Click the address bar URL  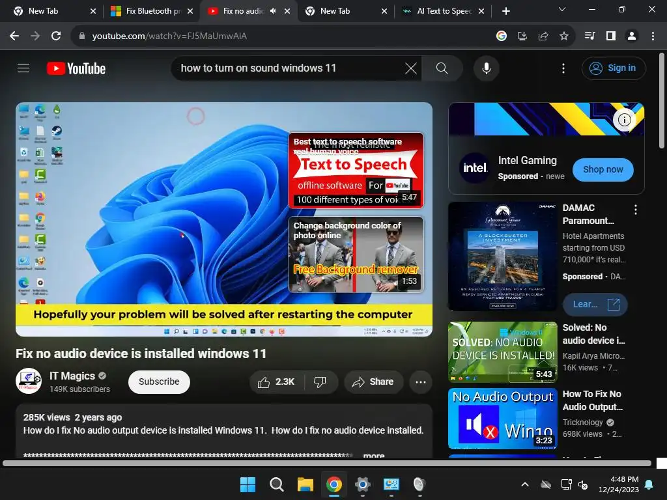pos(169,36)
